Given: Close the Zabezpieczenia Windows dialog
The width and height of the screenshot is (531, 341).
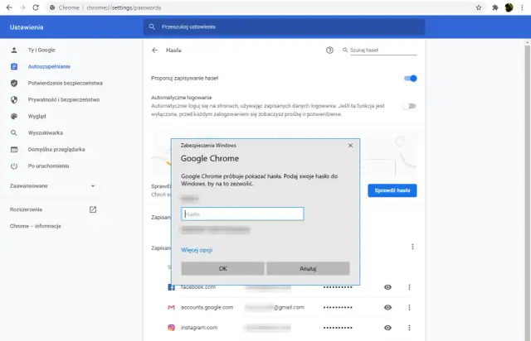Looking at the screenshot, I should point(351,145).
